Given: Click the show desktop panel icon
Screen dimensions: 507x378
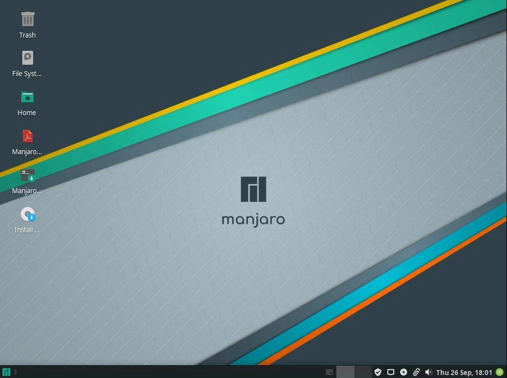Looking at the screenshot, I should coord(329,372).
